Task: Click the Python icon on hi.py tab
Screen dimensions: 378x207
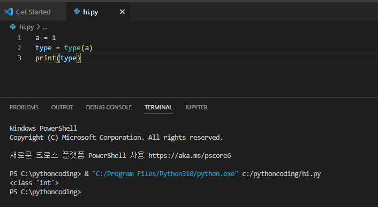Action: point(77,11)
